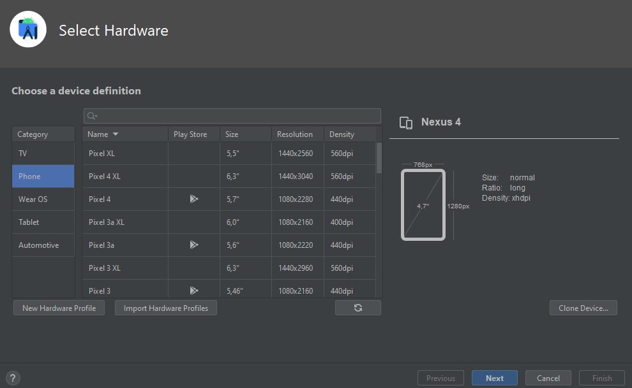This screenshot has height=388, width=632.
Task: Click the Ratio long label
Action: pos(504,188)
